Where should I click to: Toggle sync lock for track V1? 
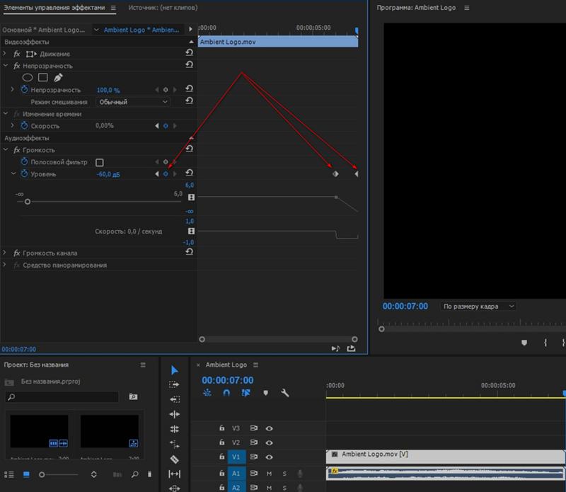pos(254,457)
